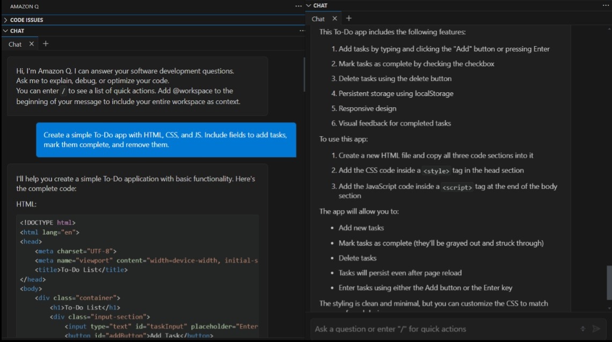Click the Amazon Q greeting message
Screen dimensions: 612x342
pyautogui.click(x=137, y=86)
